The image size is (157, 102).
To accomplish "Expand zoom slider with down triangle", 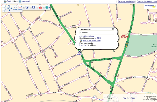I will point(4,11).
